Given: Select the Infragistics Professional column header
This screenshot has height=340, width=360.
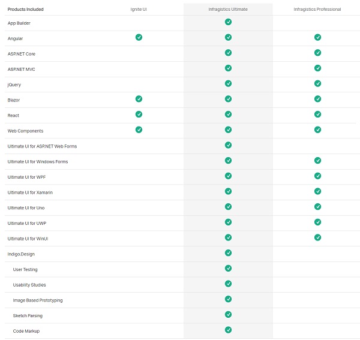Looking at the screenshot, I should [317, 10].
